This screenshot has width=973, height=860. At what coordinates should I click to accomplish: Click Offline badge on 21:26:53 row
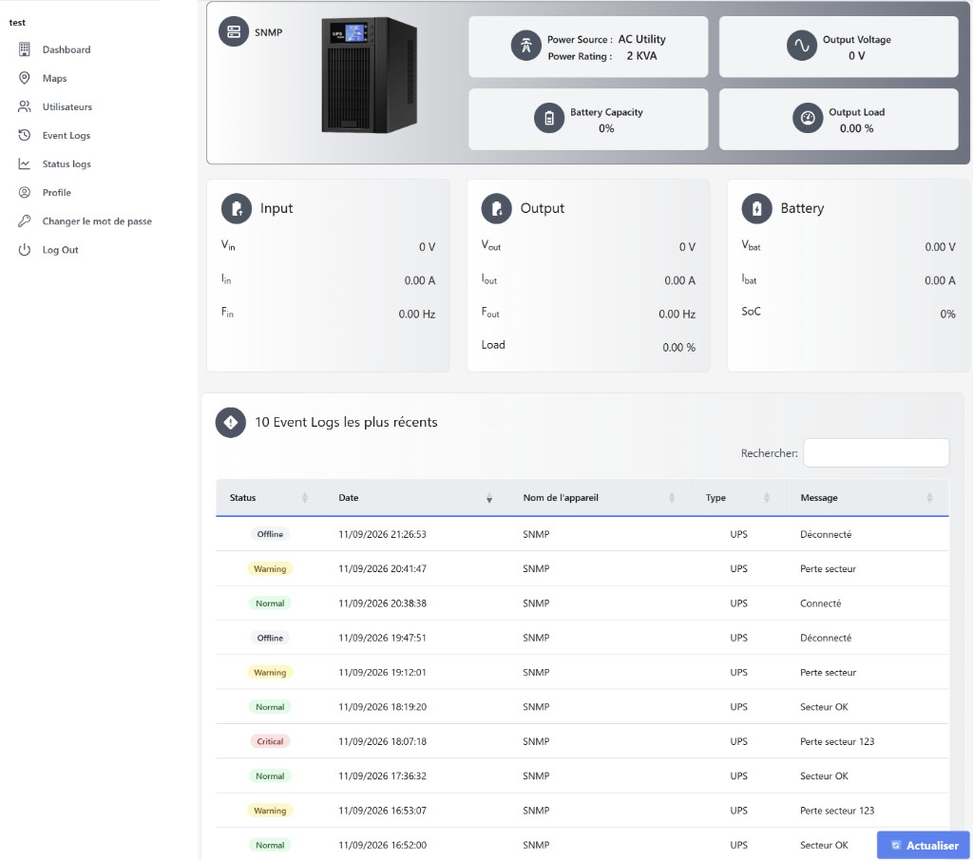click(x=270, y=534)
